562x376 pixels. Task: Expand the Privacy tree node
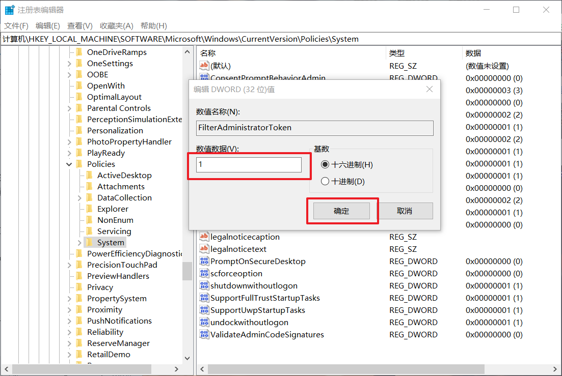(x=69, y=287)
